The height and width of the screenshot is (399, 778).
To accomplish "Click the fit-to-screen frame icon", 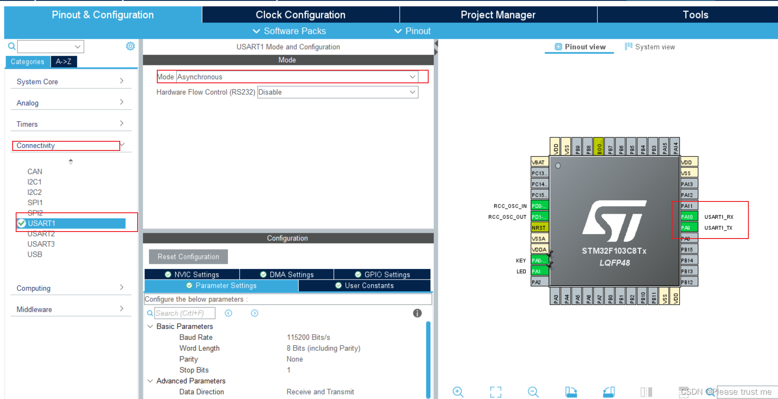I will pos(495,392).
